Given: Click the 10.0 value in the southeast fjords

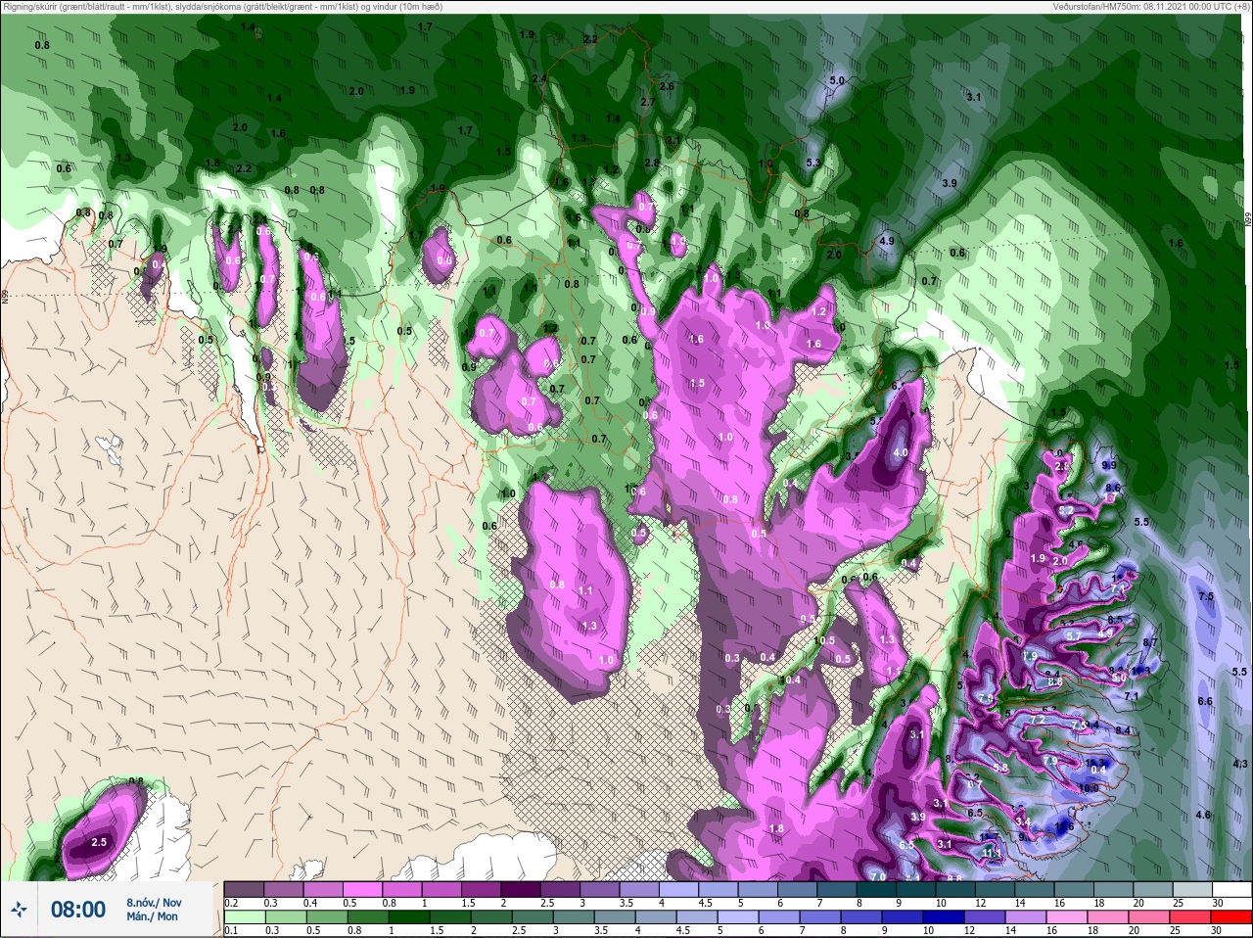Looking at the screenshot, I should pyautogui.click(x=1089, y=788).
